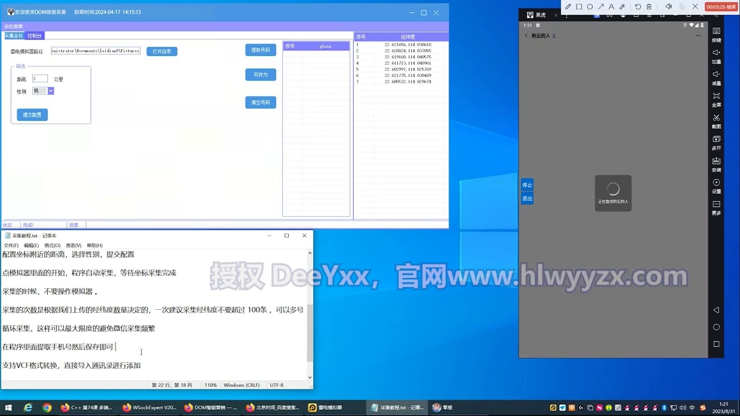Open Notepad 文件(F) menu
Screen dimensions: 740x416
(x=11, y=246)
